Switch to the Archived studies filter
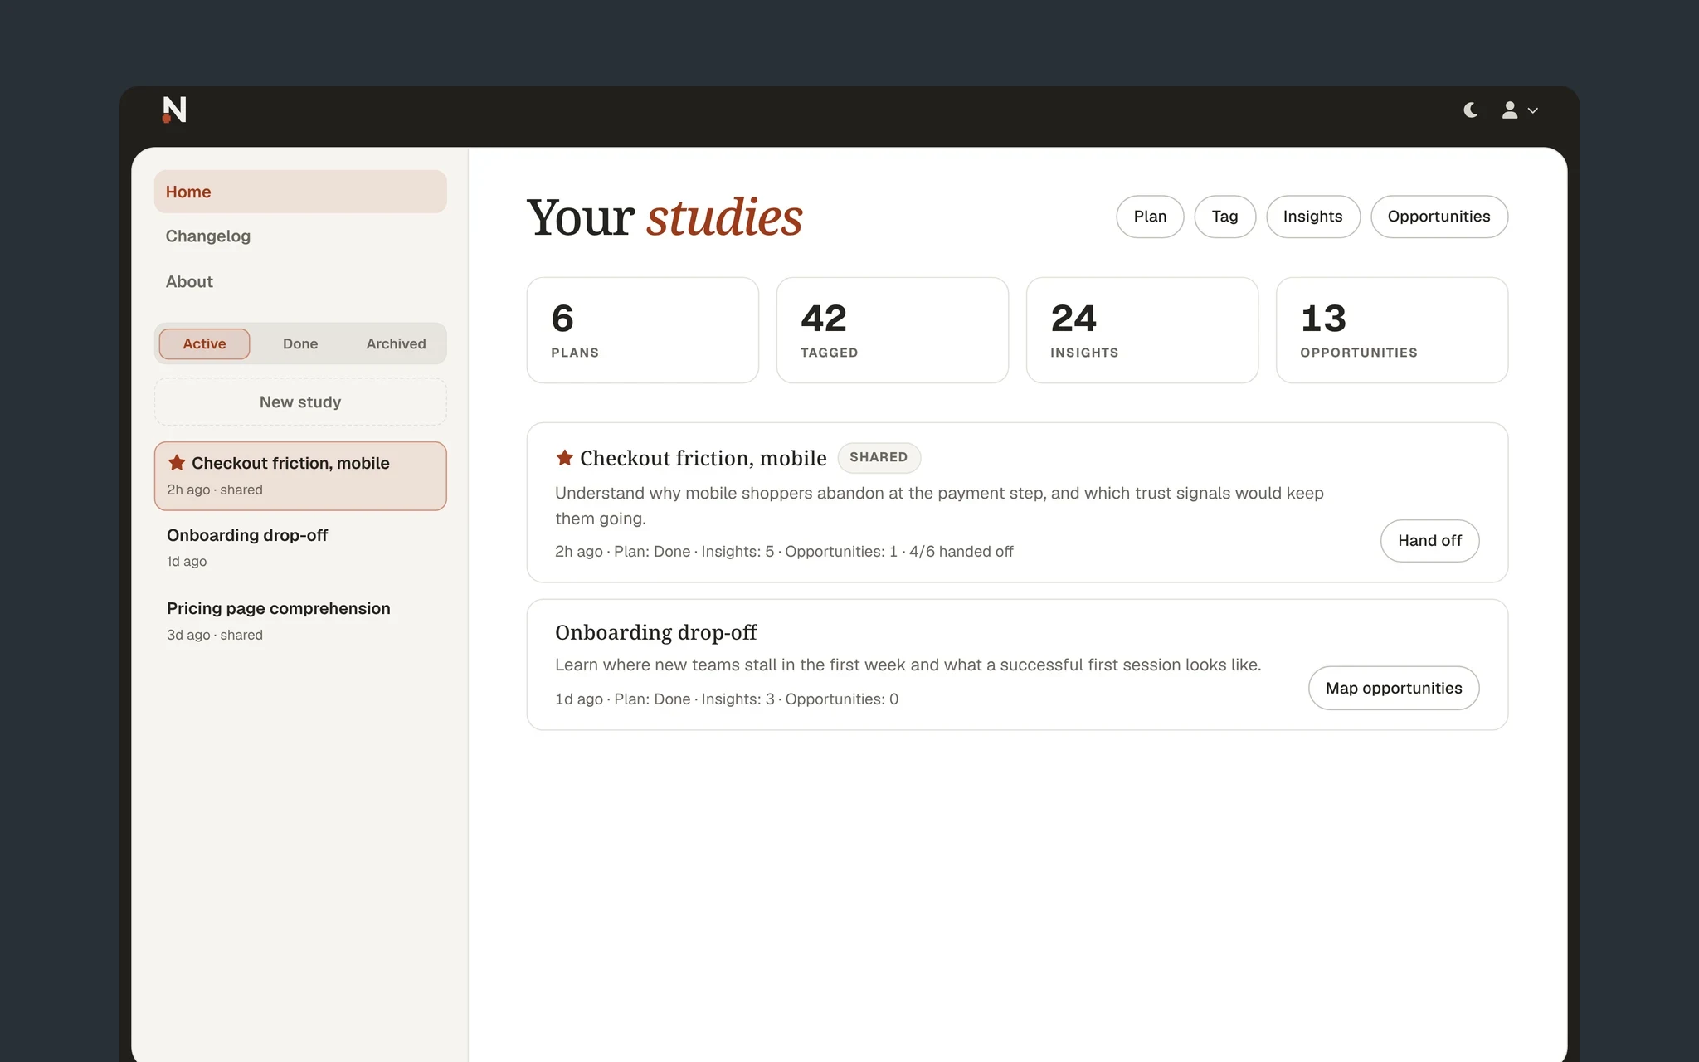1699x1062 pixels. 397,343
